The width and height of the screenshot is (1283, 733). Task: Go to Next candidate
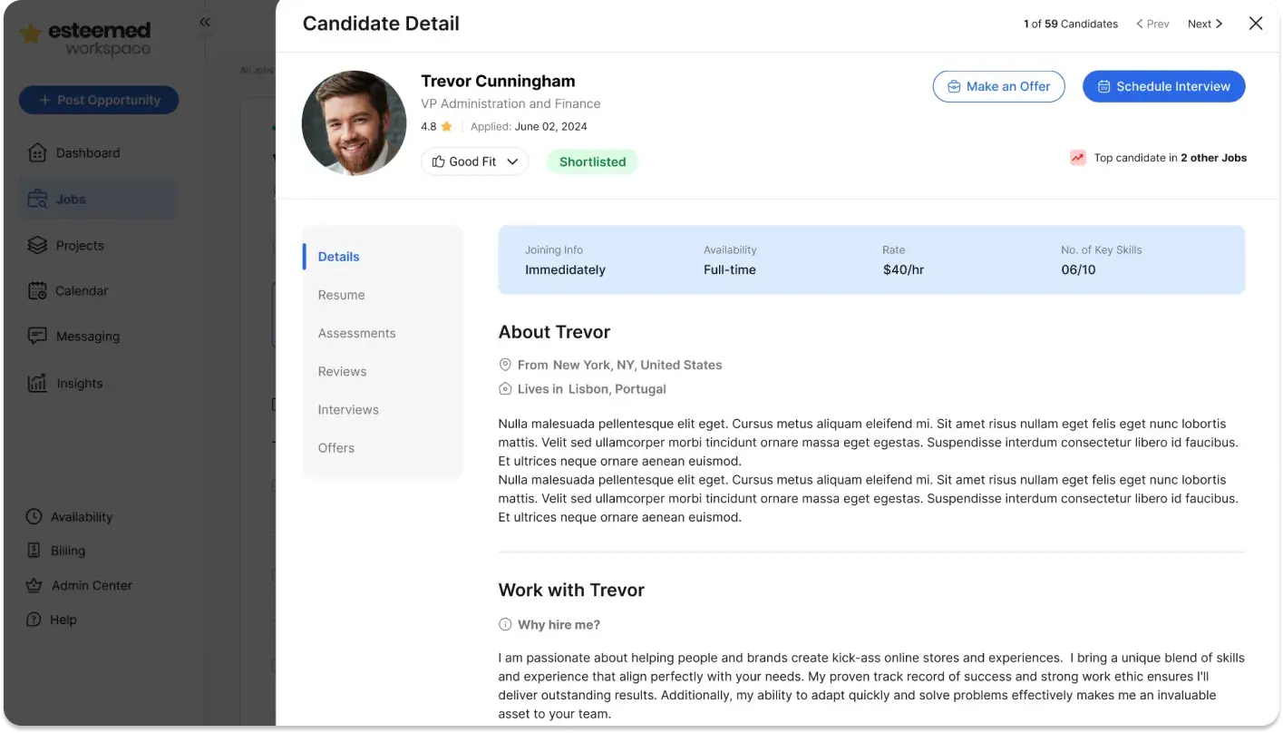pyautogui.click(x=1205, y=24)
